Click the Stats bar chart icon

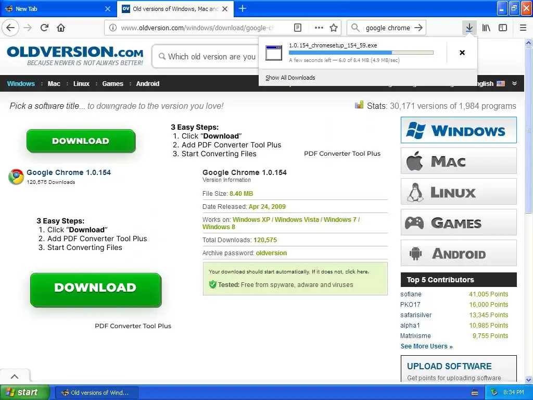(359, 105)
